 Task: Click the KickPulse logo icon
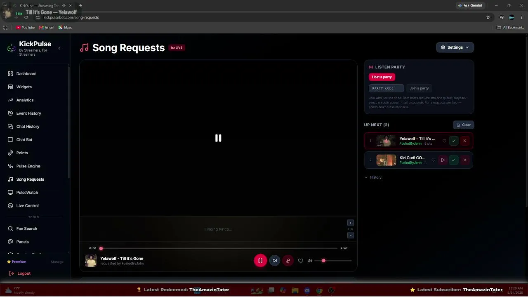pos(12,49)
